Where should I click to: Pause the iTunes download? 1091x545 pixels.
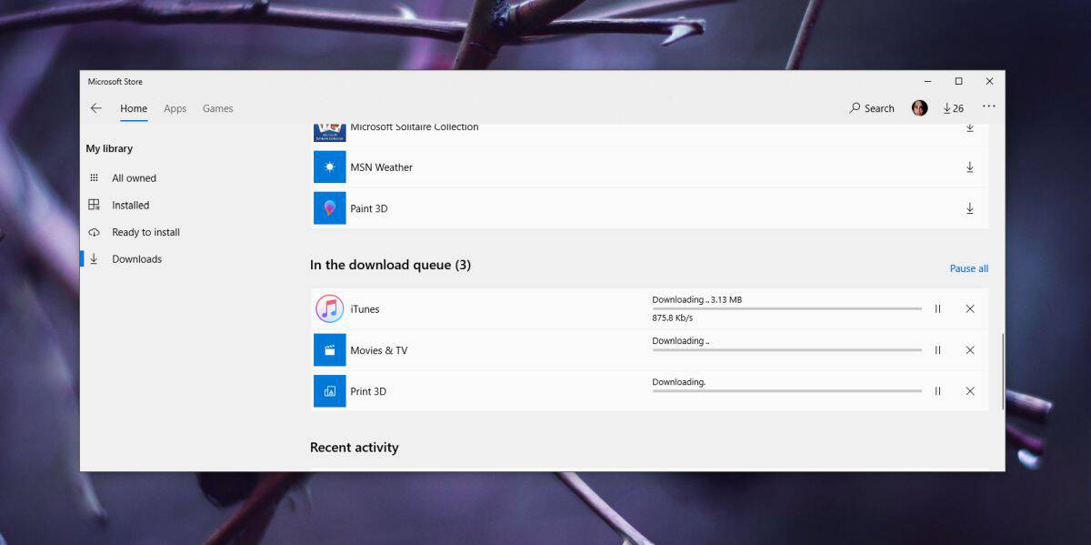coord(937,308)
